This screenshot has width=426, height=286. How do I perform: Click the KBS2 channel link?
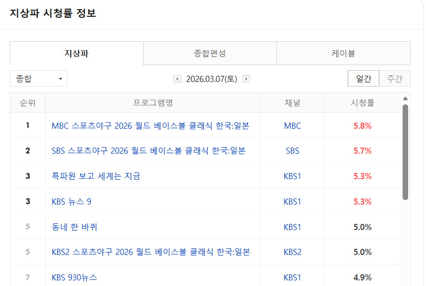292,252
